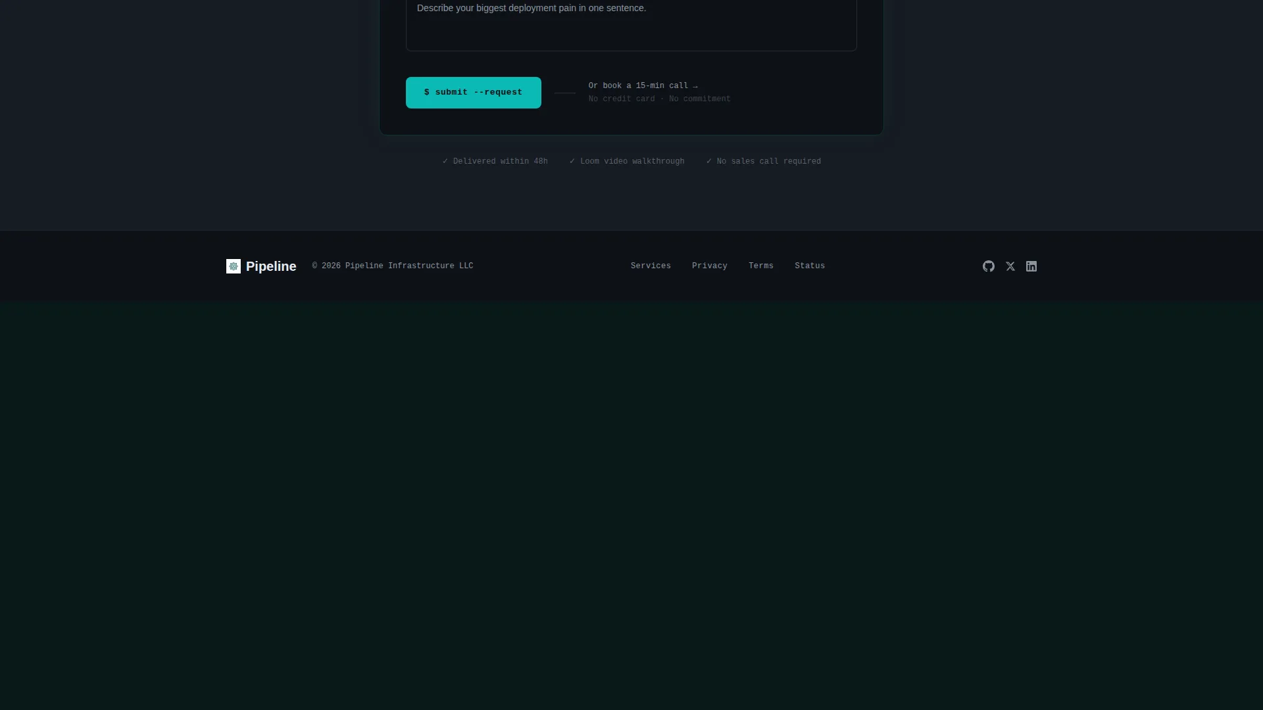
Task: Click the "$ submit --request" button
Action: (x=474, y=93)
